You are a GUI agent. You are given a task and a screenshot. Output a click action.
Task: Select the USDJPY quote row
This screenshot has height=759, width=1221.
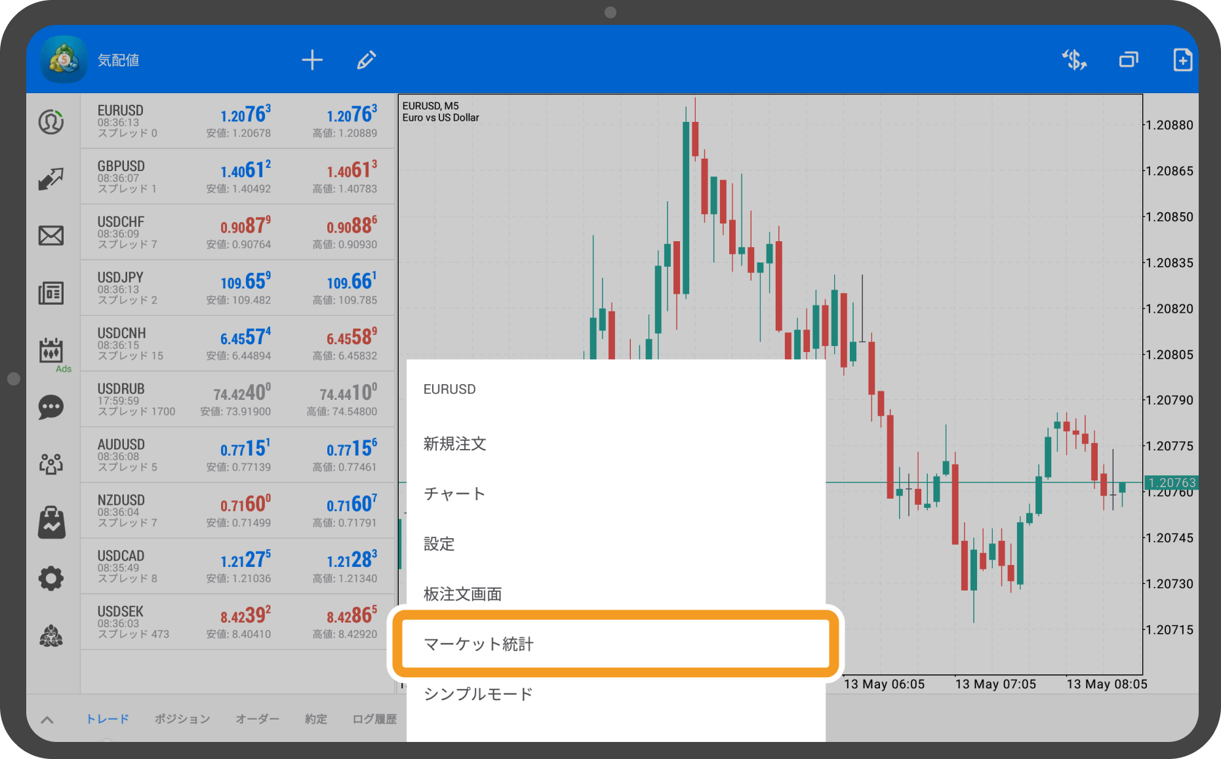(237, 288)
